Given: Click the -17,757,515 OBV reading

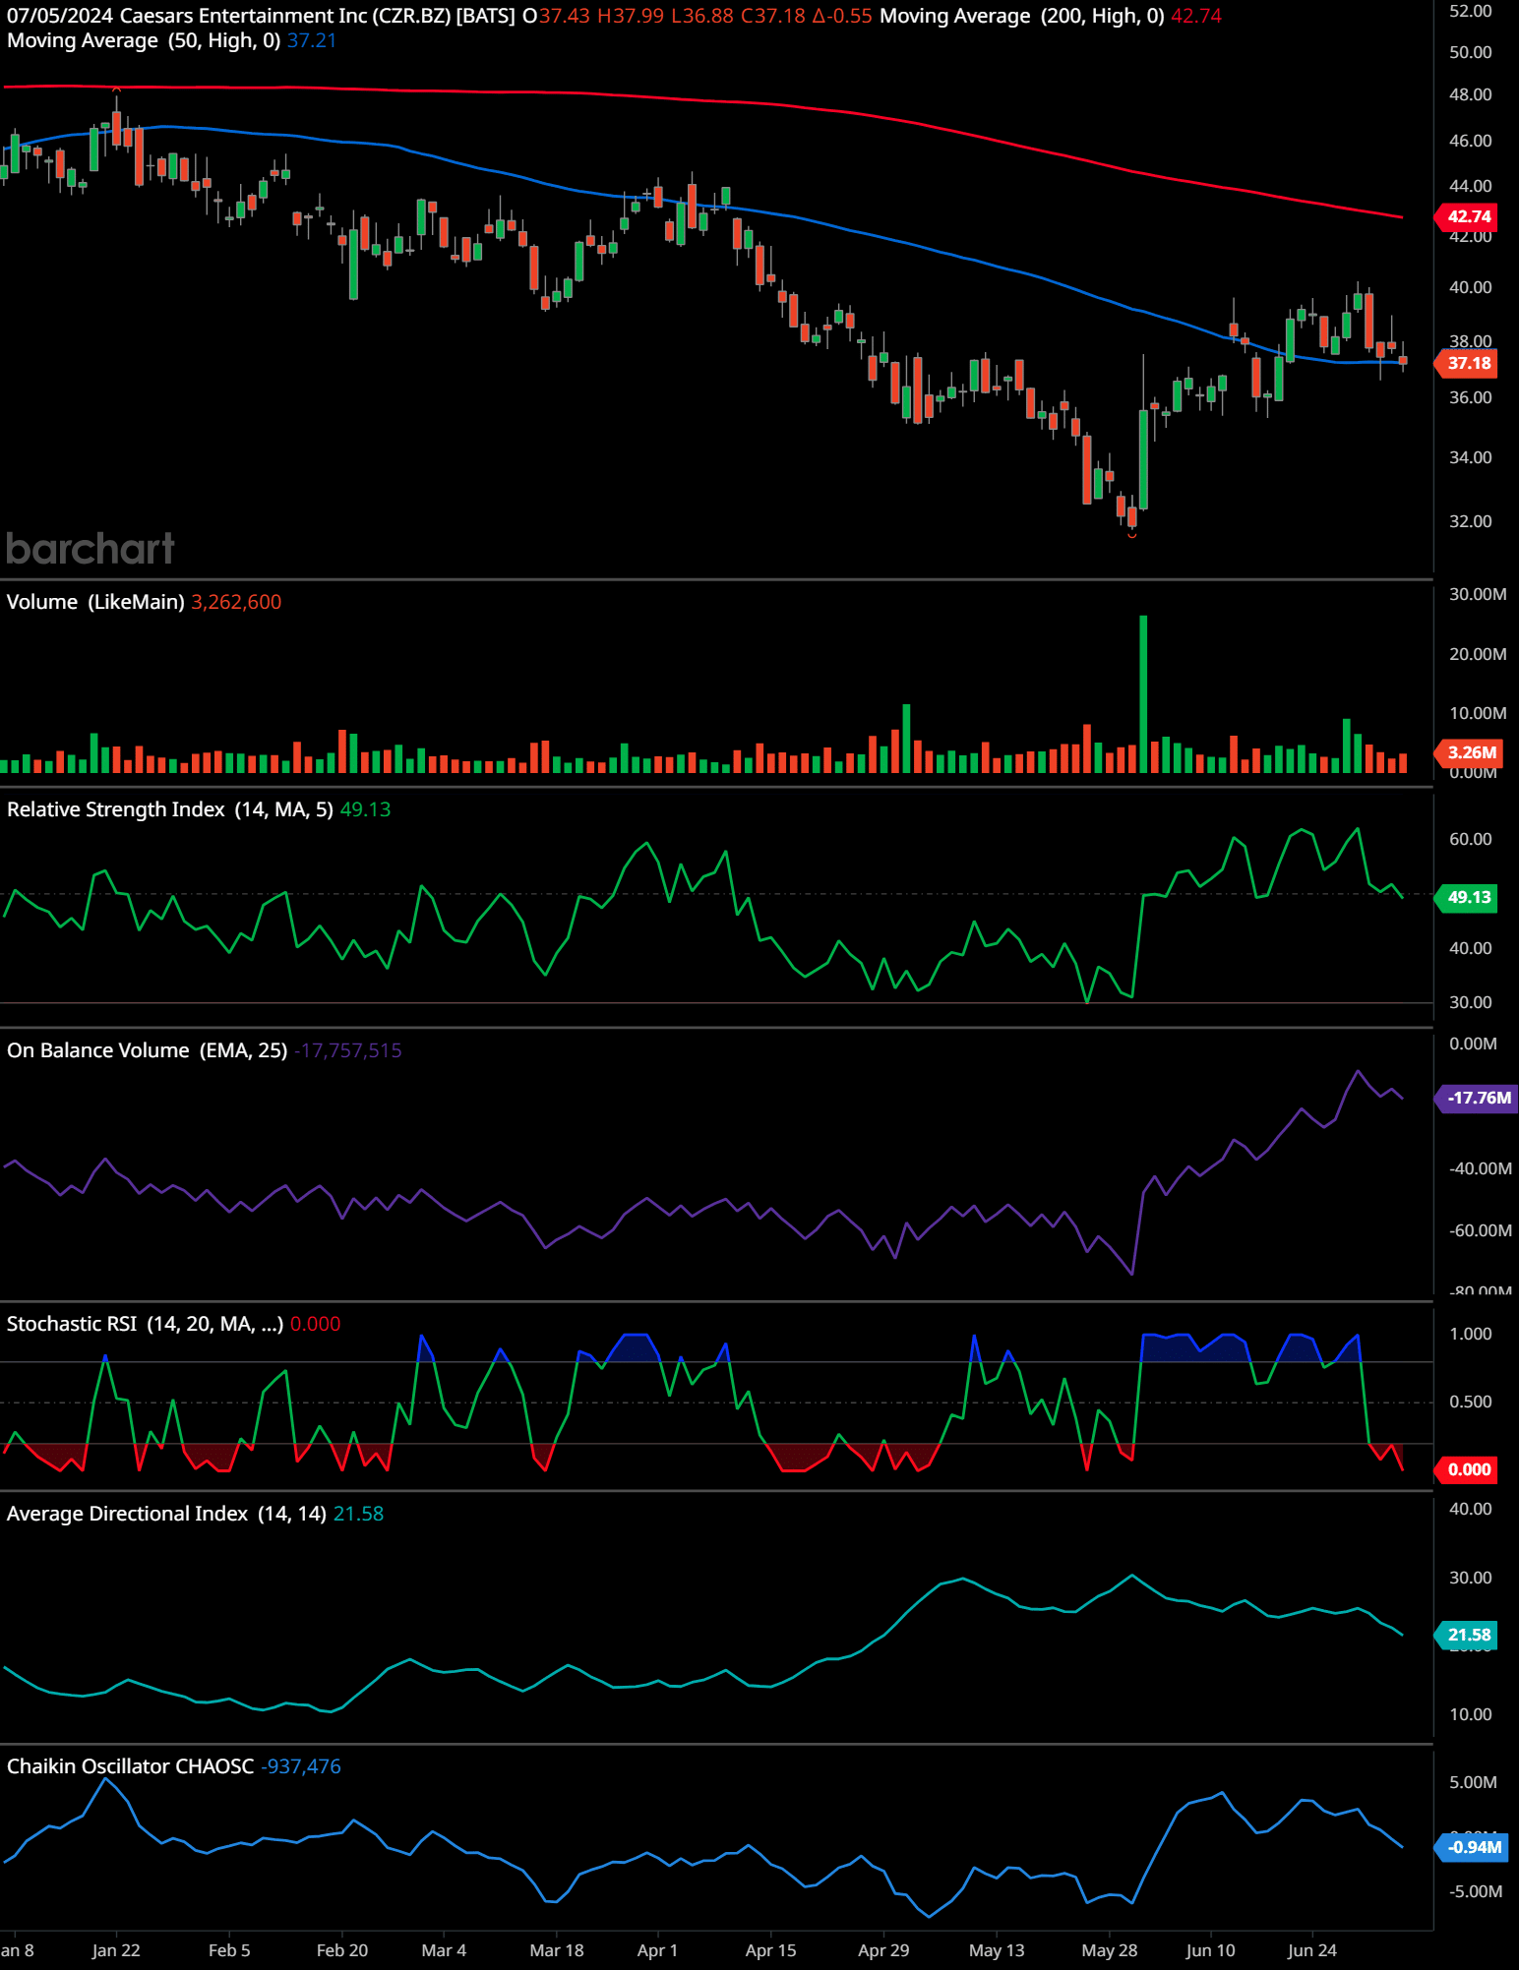Looking at the screenshot, I should [x=348, y=1050].
